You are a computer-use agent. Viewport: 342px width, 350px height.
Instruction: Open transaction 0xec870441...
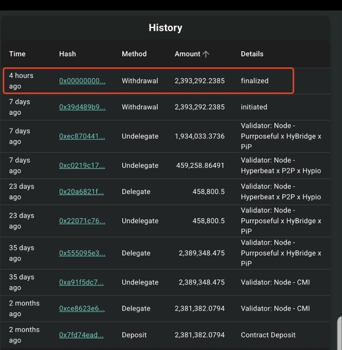click(x=82, y=136)
